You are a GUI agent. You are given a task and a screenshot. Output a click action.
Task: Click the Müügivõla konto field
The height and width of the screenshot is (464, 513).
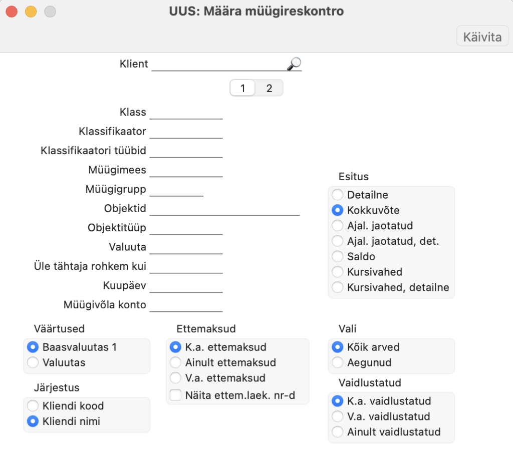(x=186, y=305)
